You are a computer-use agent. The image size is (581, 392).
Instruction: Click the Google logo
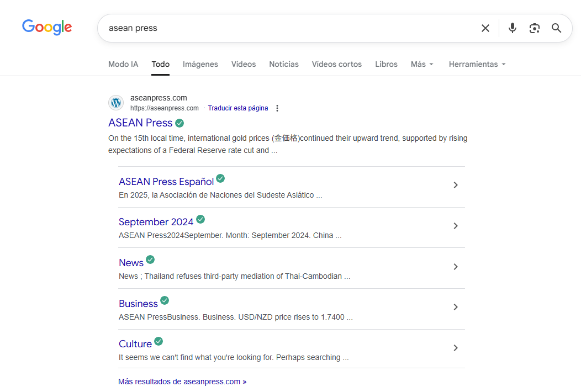[x=47, y=27]
